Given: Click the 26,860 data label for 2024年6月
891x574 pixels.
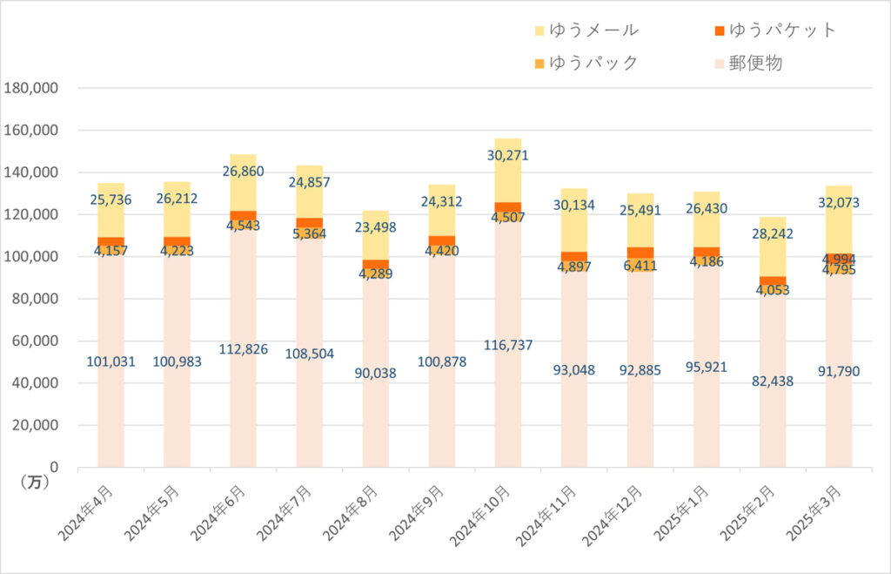Looking at the screenshot, I should tap(244, 172).
